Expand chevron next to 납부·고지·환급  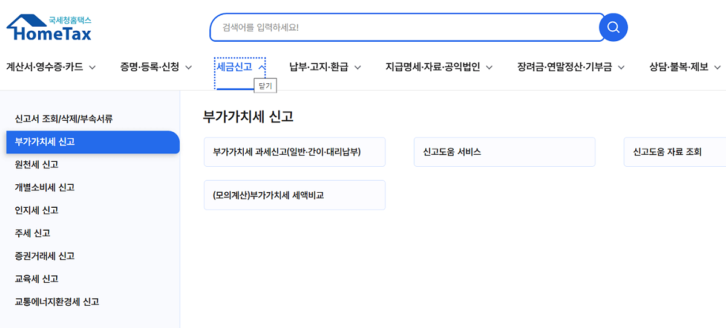(357, 68)
